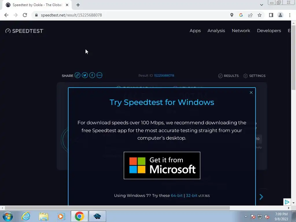Open the tab search dropdown arrow
Viewport: 296px width, 222px height.
click(261, 5)
